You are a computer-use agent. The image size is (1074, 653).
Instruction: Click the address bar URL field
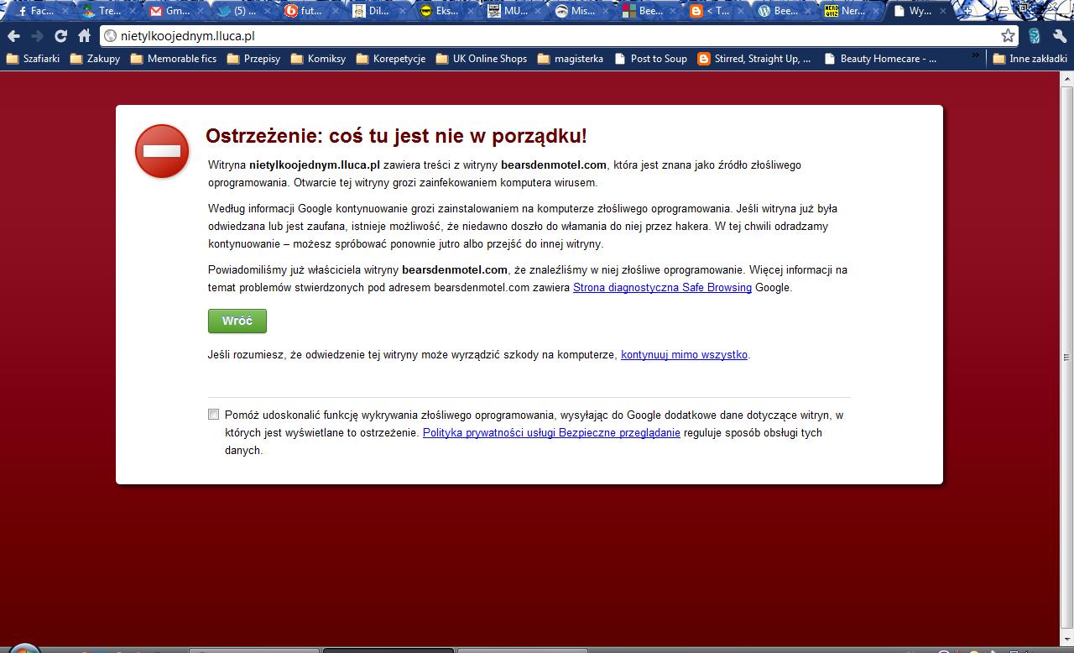tap(557, 36)
